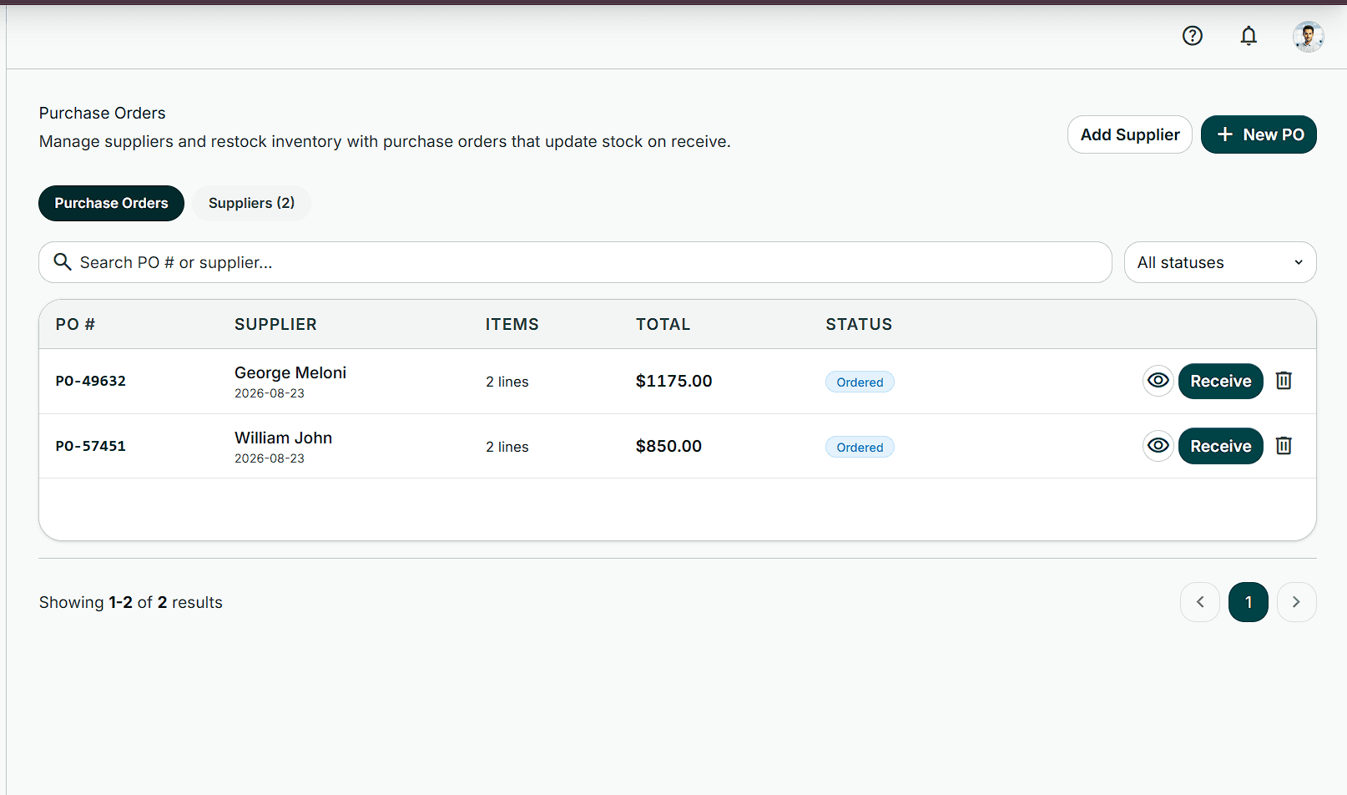Click the PO # column header

tap(75, 324)
